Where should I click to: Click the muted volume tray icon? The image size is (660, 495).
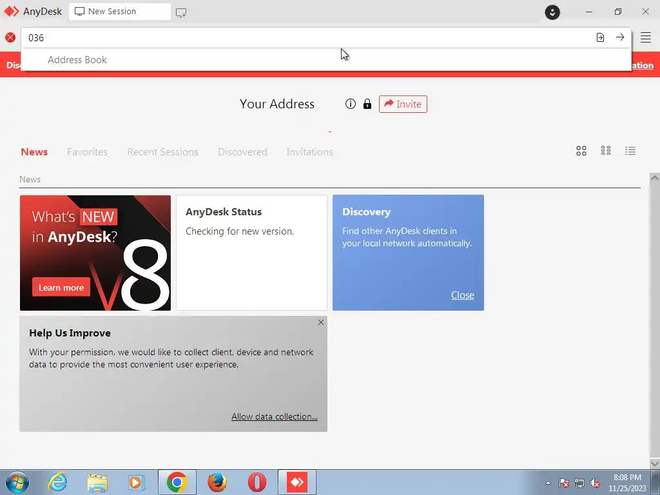[x=595, y=483]
